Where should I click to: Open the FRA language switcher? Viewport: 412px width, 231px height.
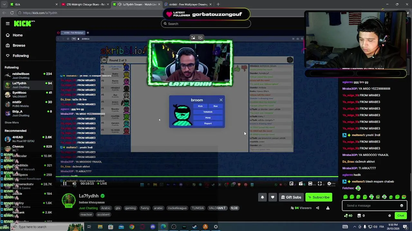(x=381, y=227)
